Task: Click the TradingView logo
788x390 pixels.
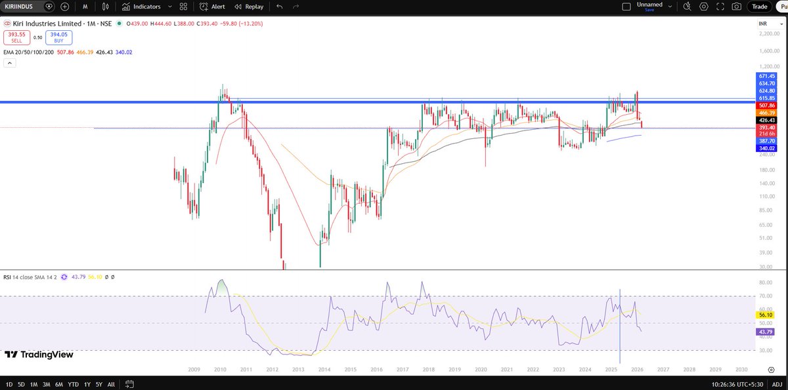Action: [38, 355]
